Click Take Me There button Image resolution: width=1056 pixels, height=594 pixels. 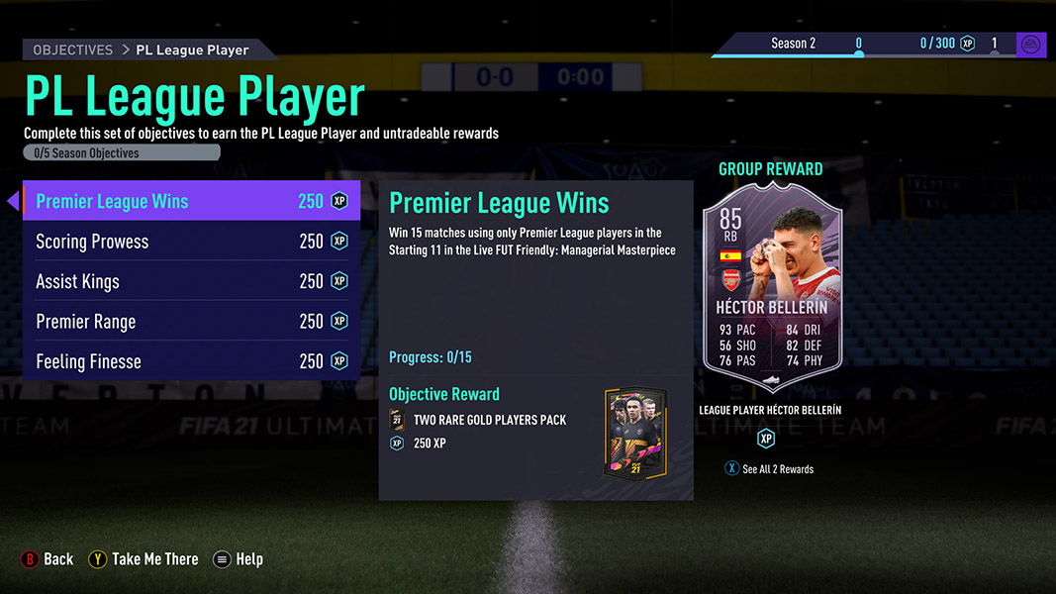click(x=144, y=559)
